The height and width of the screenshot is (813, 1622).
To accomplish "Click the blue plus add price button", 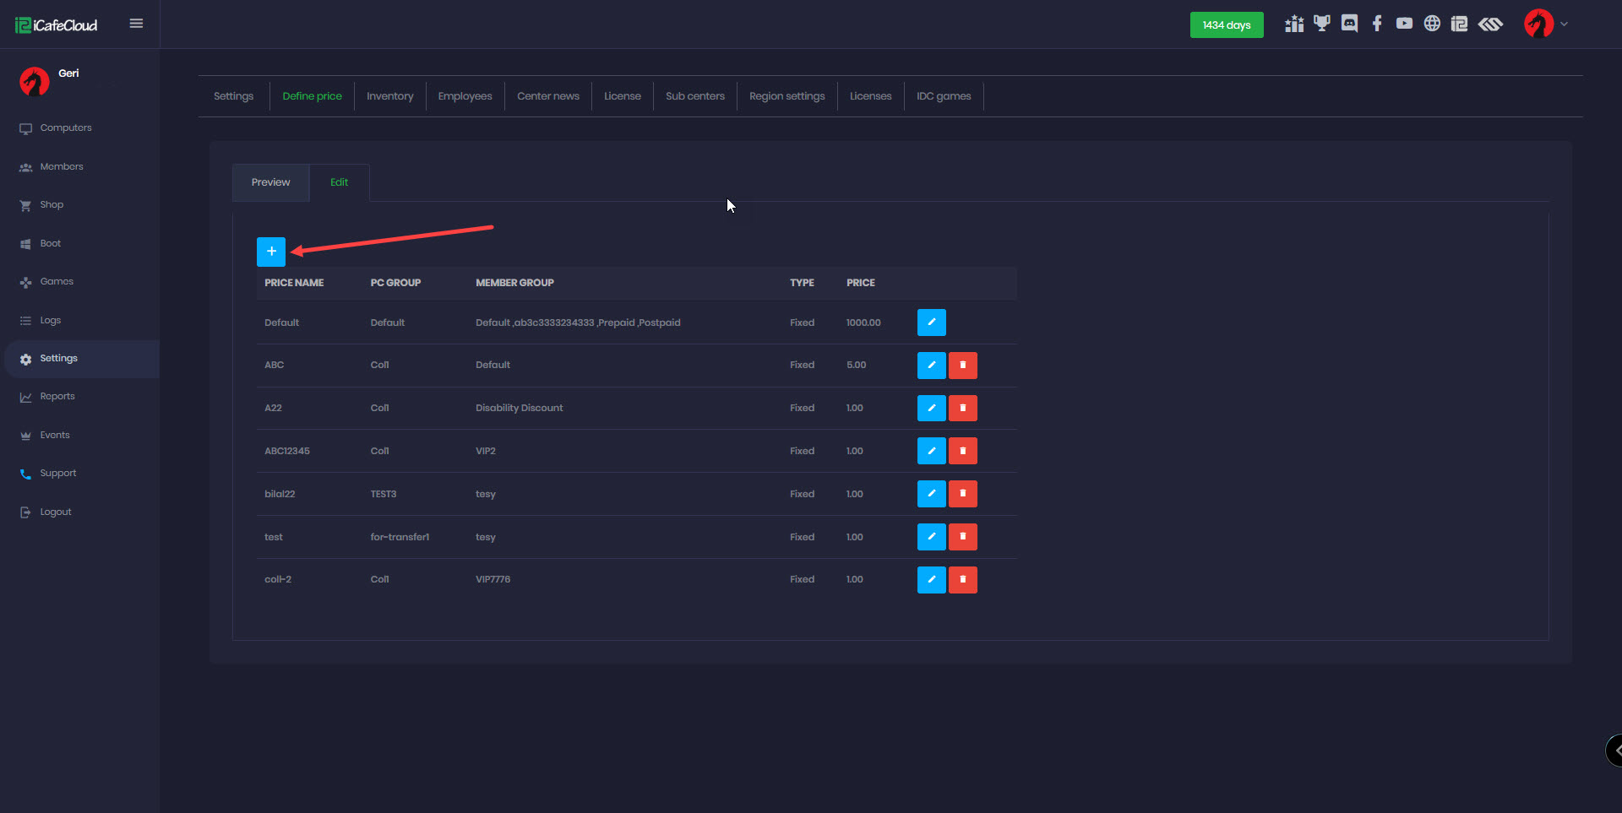I will pyautogui.click(x=271, y=252).
